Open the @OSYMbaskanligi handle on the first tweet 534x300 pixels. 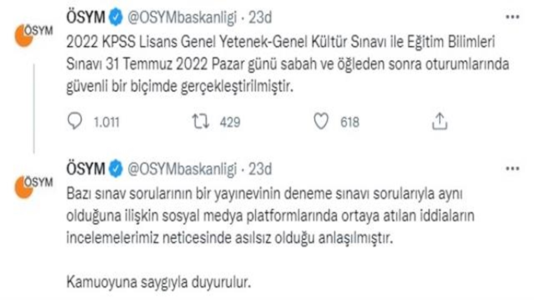click(182, 17)
